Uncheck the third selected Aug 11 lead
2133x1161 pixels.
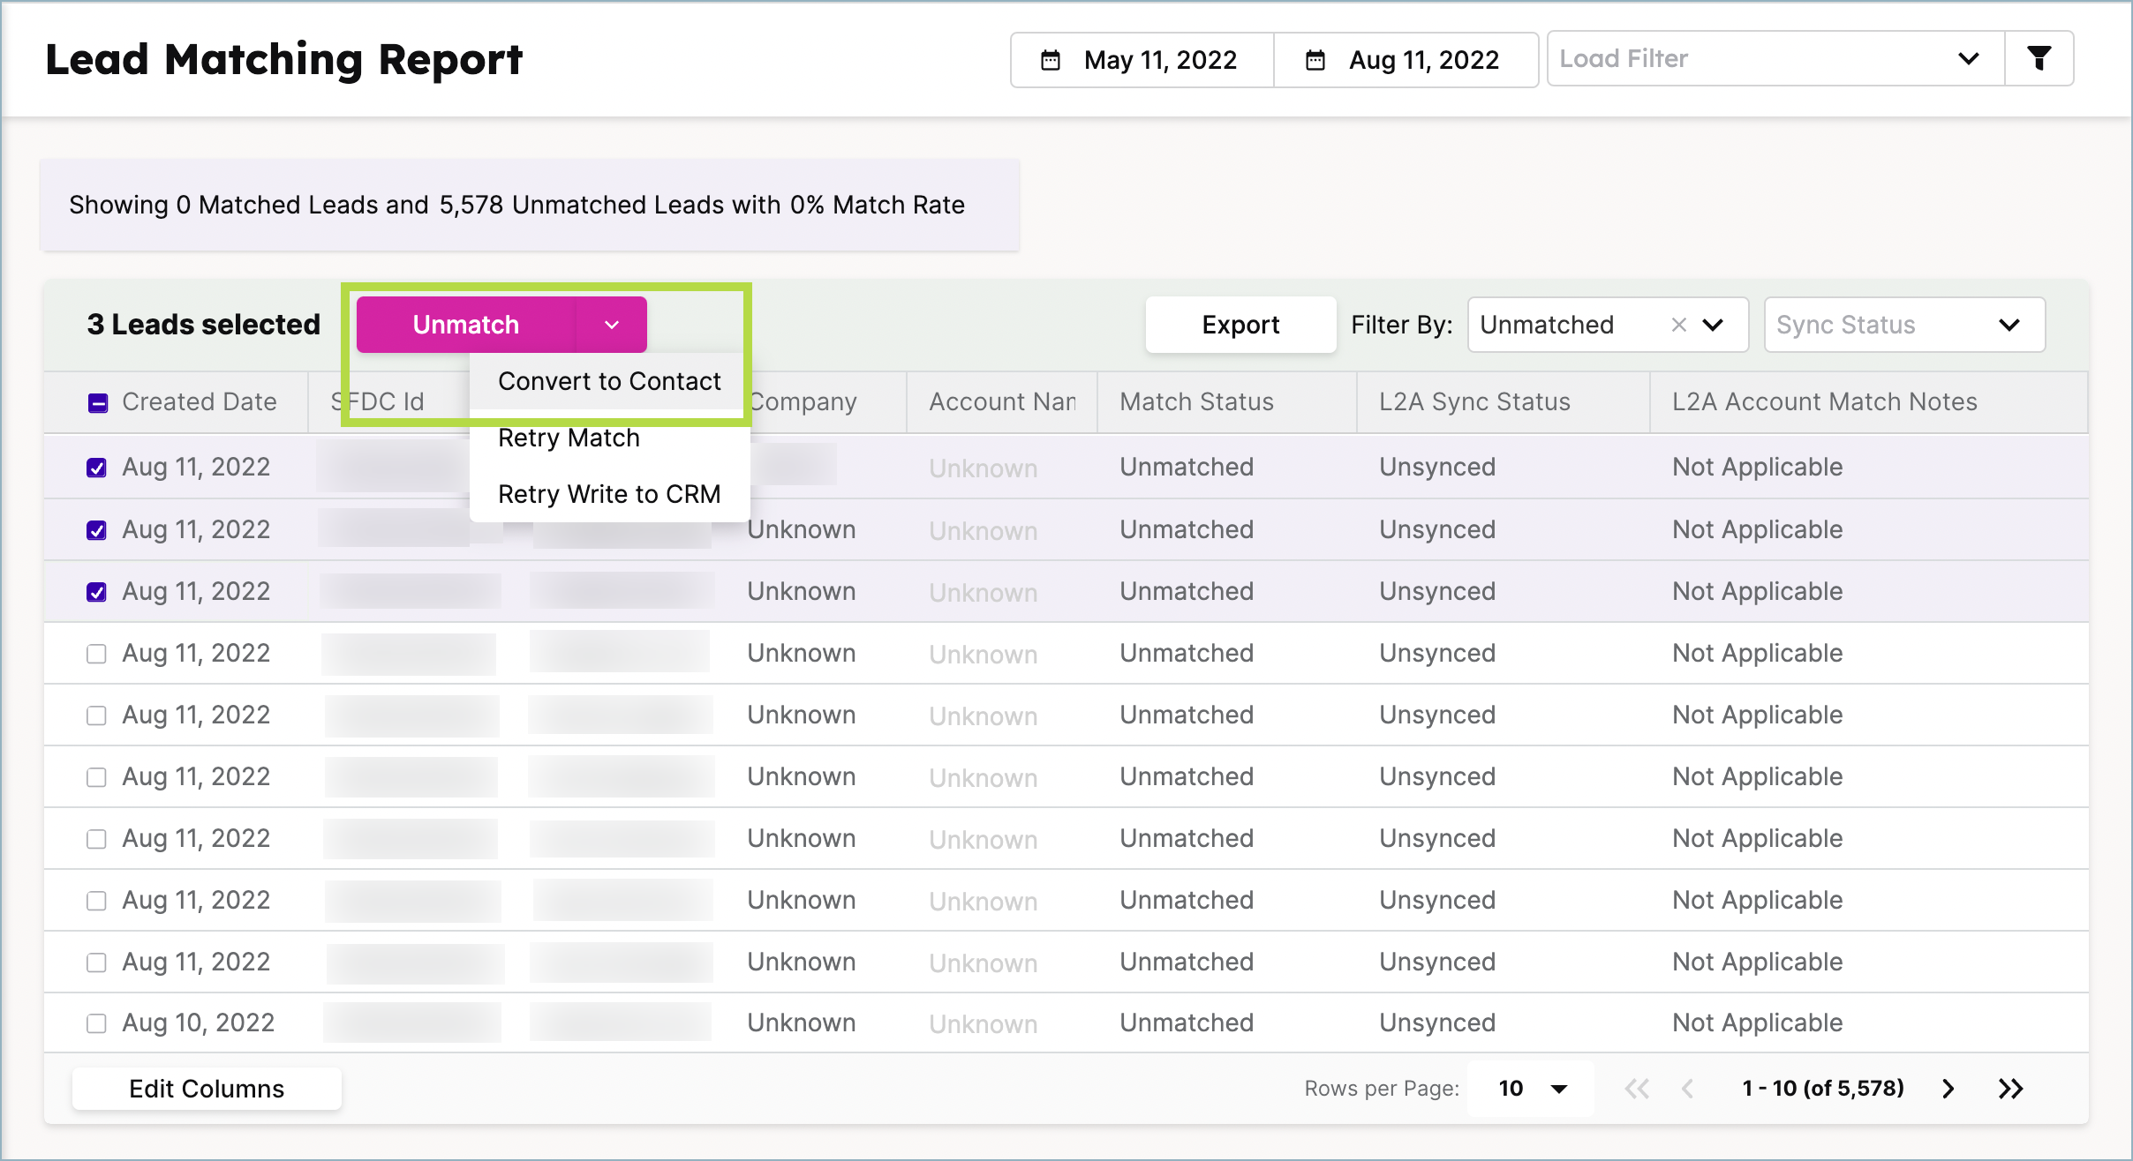(96, 592)
